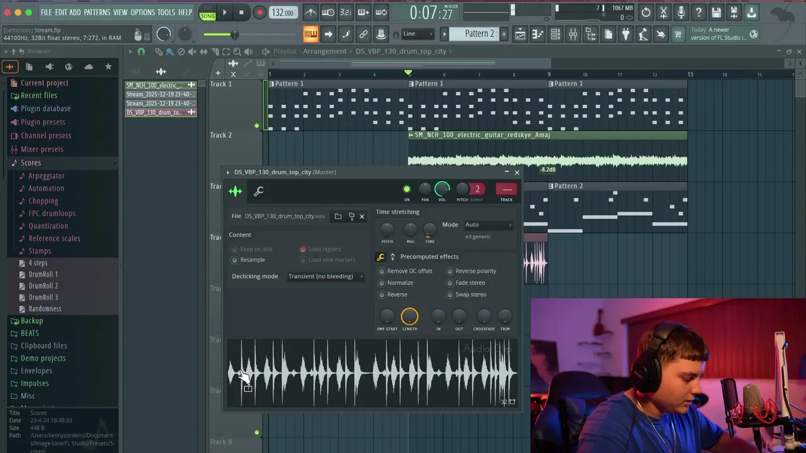Click the one-click audio recording microphone icon
Image resolution: width=806 pixels, height=453 pixels.
coord(681,12)
